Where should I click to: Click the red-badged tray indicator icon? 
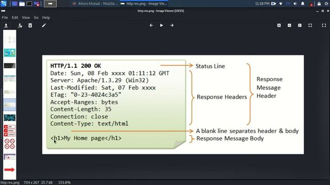[311, 4]
